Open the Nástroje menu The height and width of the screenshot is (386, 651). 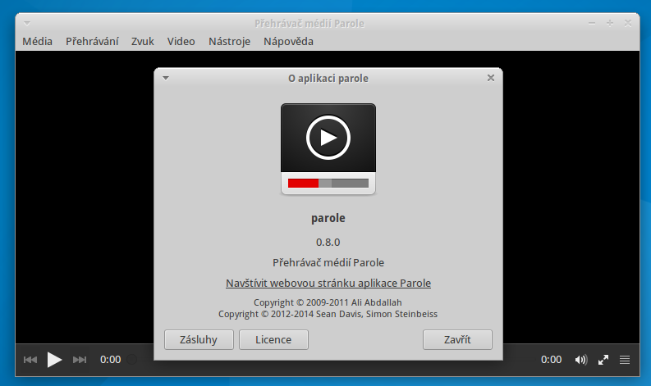[x=229, y=42]
